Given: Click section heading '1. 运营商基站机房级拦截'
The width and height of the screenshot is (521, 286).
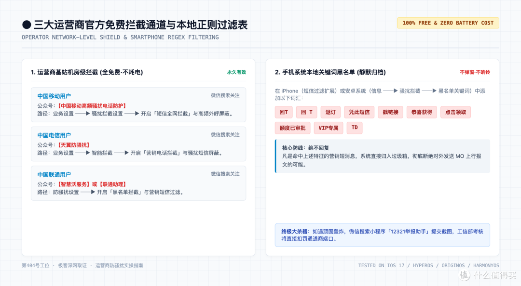Looking at the screenshot, I should click(87, 72).
